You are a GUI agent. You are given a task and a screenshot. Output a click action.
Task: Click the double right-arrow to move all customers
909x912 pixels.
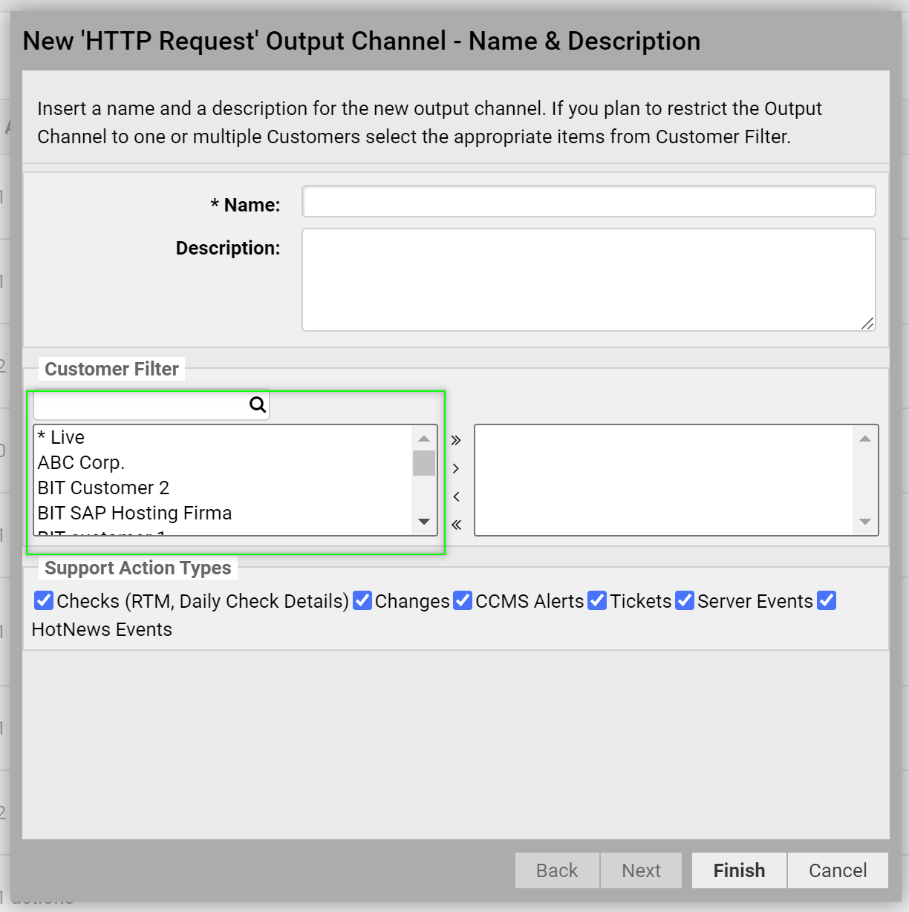coord(456,439)
